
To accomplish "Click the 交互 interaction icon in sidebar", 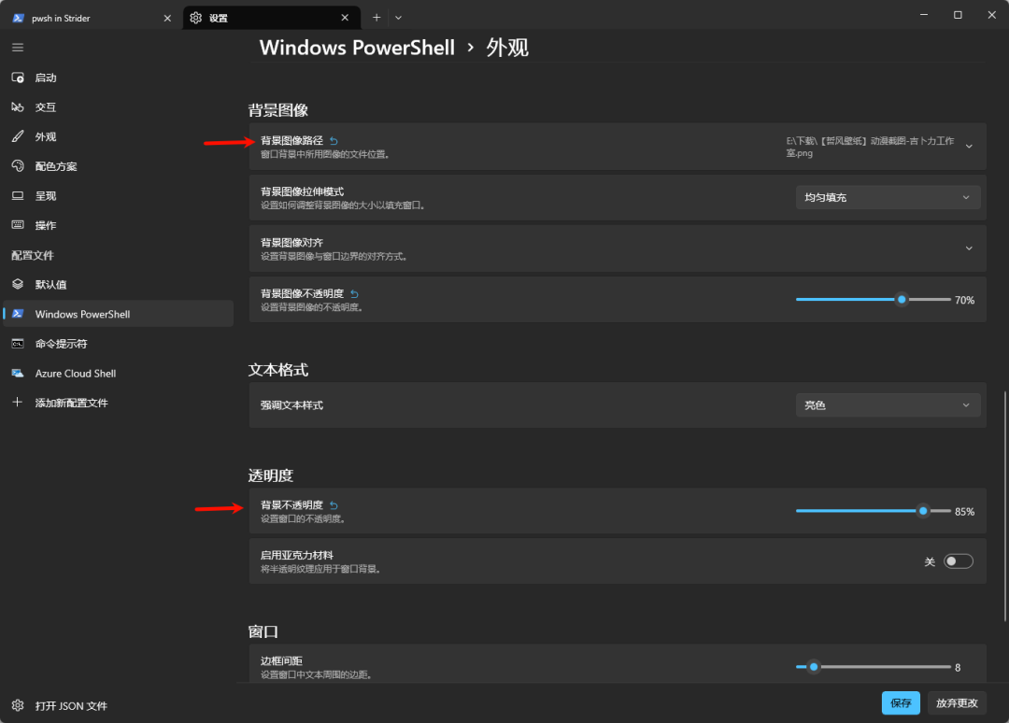I will pos(18,107).
